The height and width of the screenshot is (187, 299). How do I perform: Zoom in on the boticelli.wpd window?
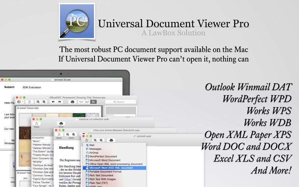[x=101, y=140]
